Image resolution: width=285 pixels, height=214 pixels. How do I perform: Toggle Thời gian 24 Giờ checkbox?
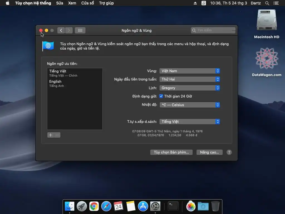161,96
